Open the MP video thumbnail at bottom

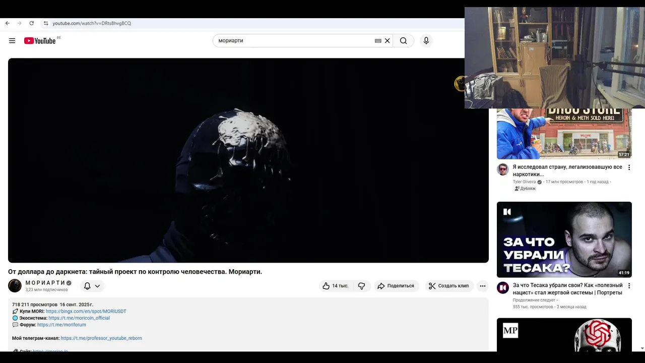click(564, 335)
